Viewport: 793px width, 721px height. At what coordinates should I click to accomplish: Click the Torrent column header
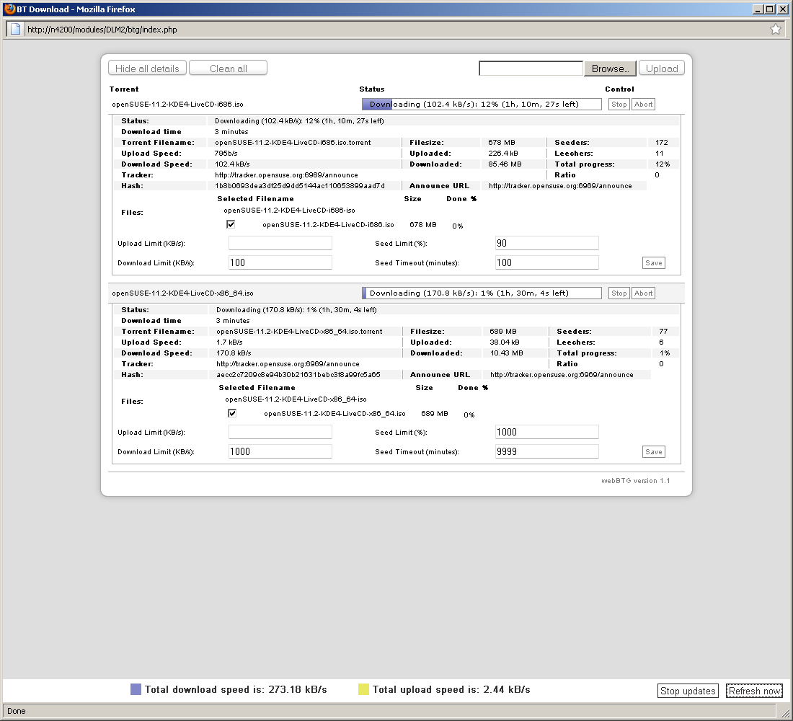click(x=124, y=89)
